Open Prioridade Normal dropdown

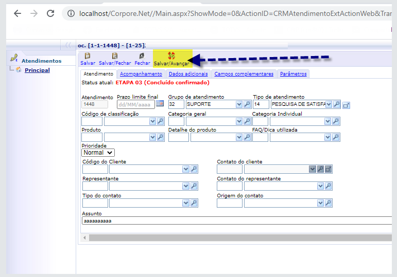(98, 153)
